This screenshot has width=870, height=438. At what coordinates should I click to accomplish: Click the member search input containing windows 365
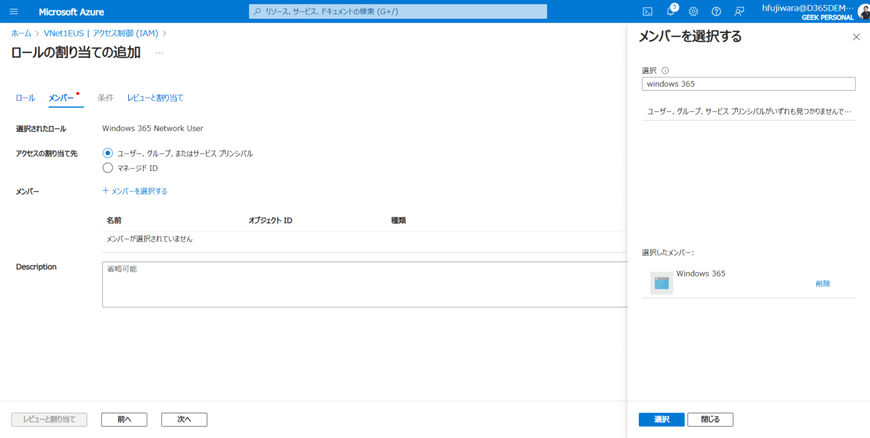(x=748, y=83)
